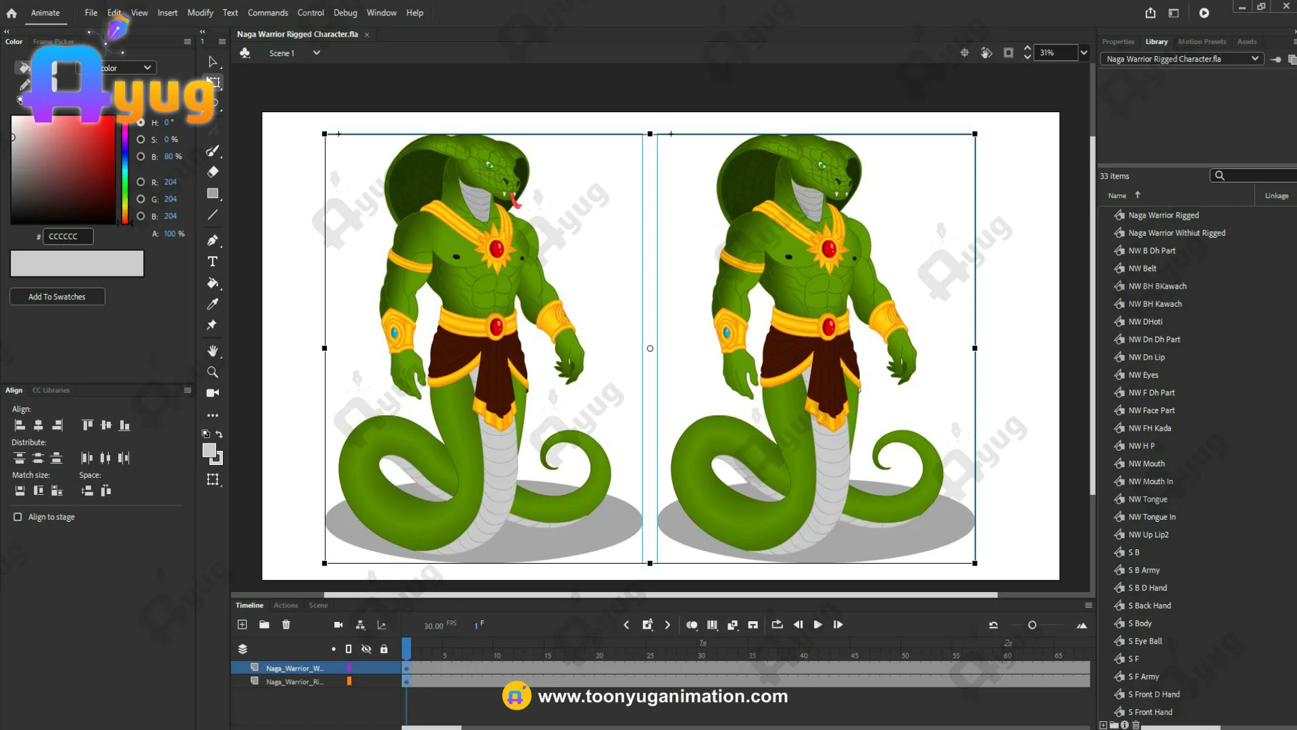Select the Zoom magnifier tool

[x=213, y=372]
